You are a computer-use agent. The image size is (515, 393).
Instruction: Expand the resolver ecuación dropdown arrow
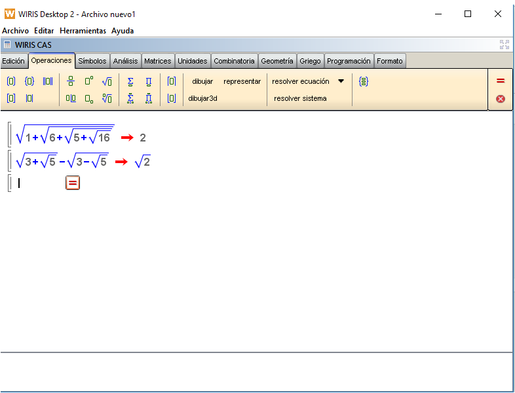pos(341,81)
